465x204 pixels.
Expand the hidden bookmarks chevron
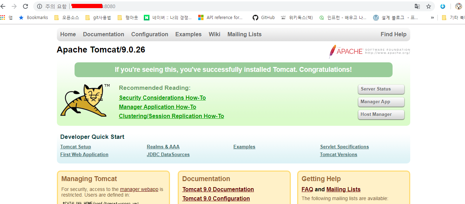tap(432, 17)
